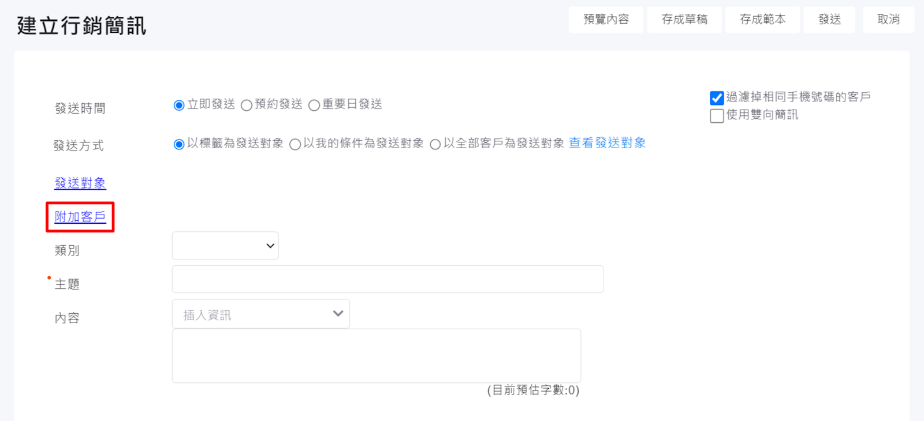Image resolution: width=924 pixels, height=421 pixels.
Task: Click the 主題 subject input field
Action: coord(388,279)
